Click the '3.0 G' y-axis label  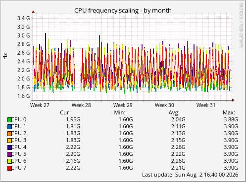pos(24,36)
